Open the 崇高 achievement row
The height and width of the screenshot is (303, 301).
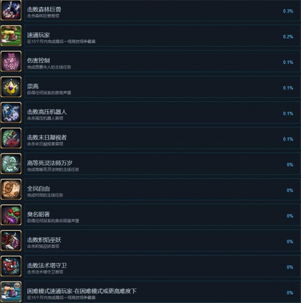(x=162, y=87)
